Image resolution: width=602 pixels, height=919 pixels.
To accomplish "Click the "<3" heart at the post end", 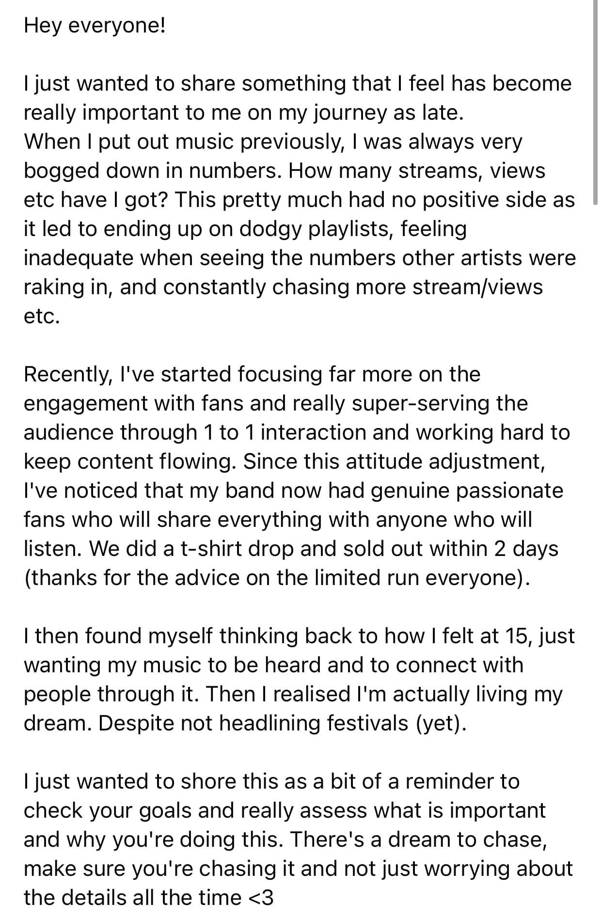I will pos(261,898).
